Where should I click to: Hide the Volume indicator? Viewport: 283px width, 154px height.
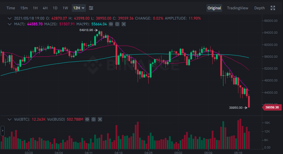click(87, 119)
